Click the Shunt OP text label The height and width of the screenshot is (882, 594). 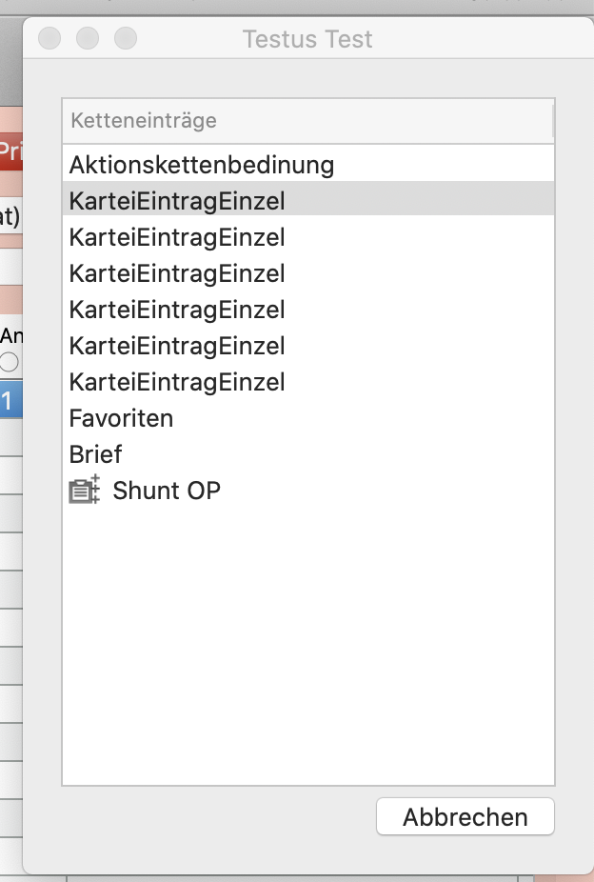click(x=167, y=491)
